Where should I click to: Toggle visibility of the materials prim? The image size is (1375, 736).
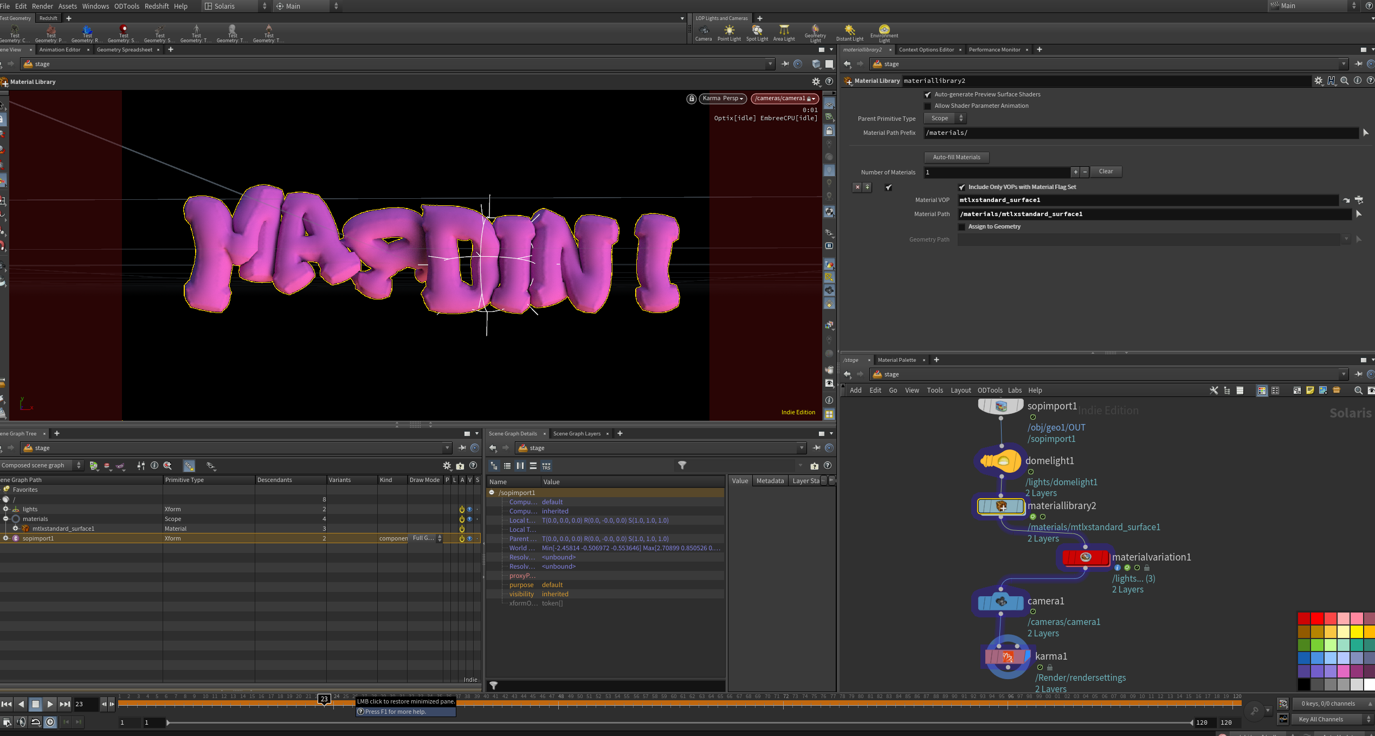click(469, 519)
